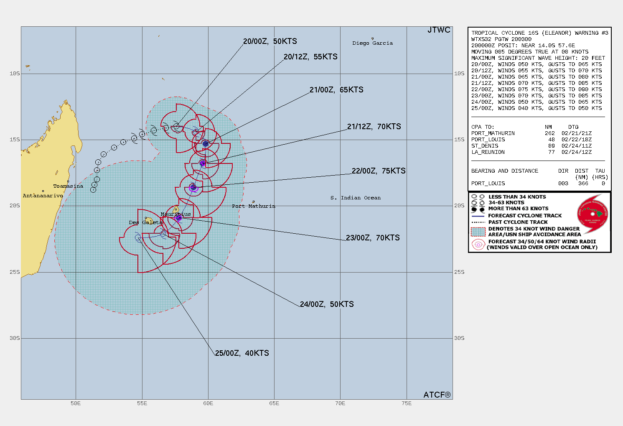
Task: Click the MAXIMUM SIGNIFICANT WAVE HEIGHT line
Action: pyautogui.click(x=538, y=58)
